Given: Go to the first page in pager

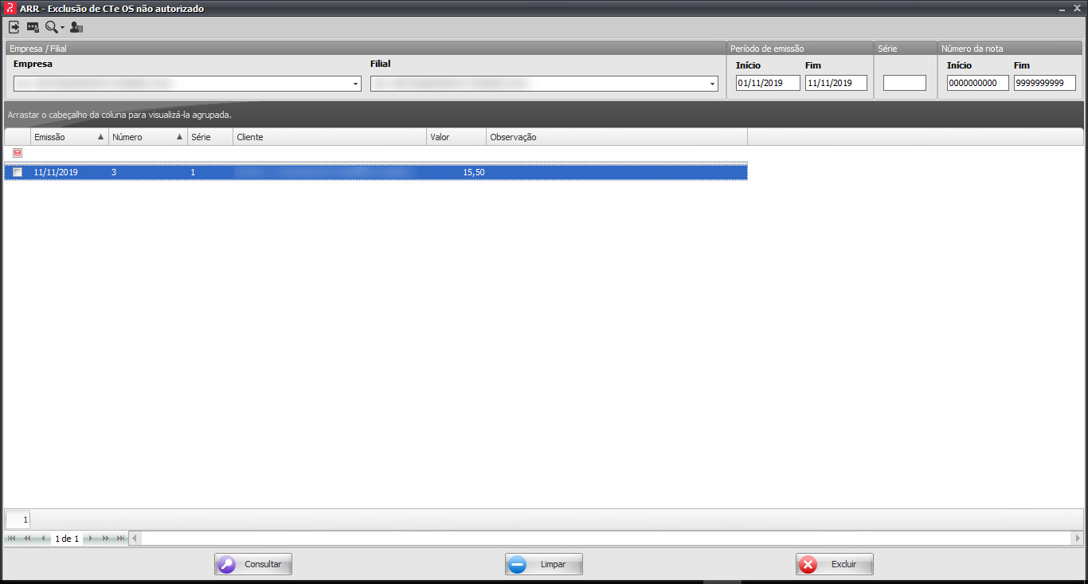Looking at the screenshot, I should (12, 539).
